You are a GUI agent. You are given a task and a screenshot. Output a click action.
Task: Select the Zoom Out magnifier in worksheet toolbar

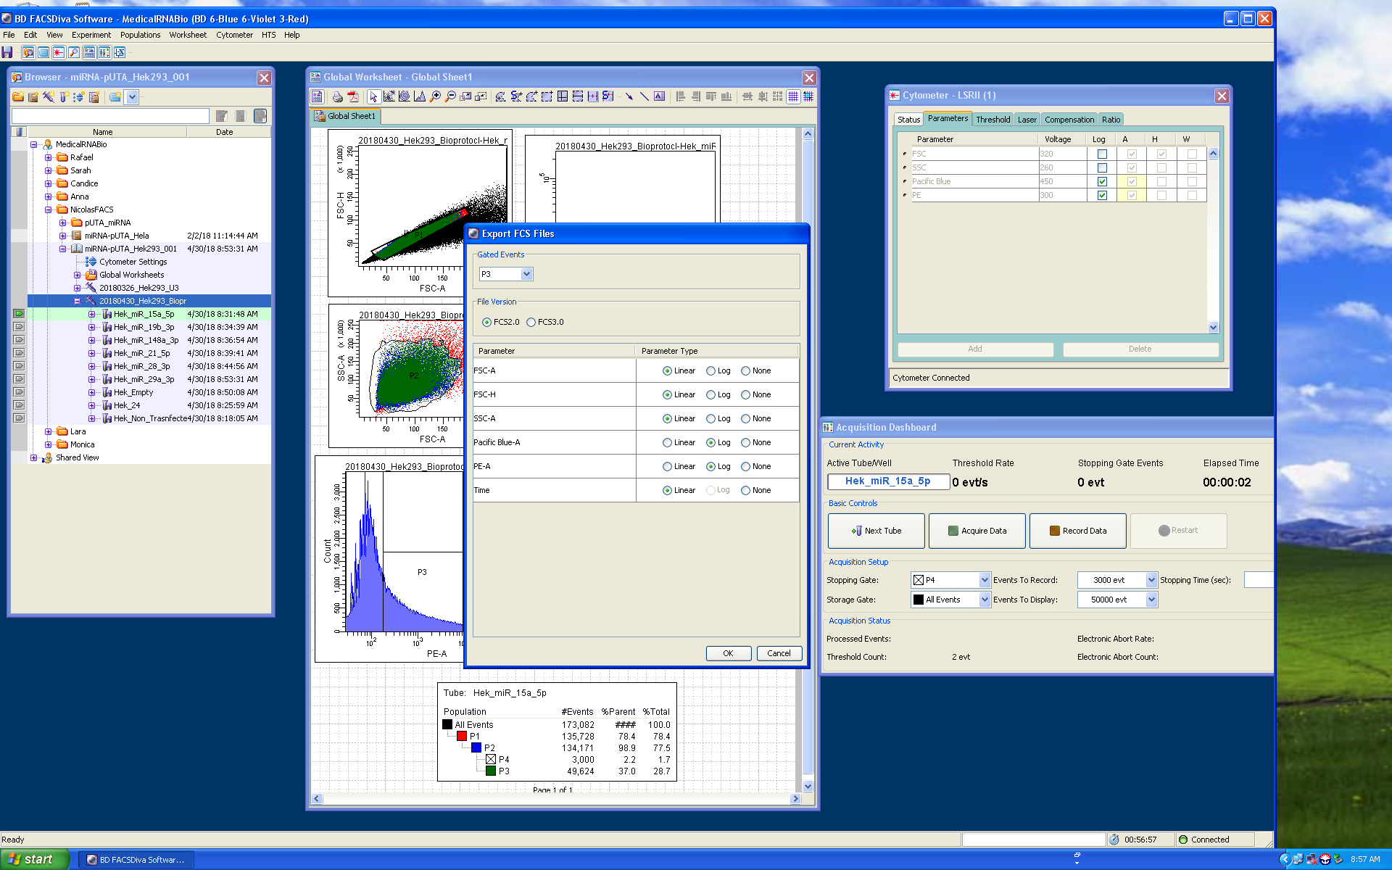[x=451, y=96]
